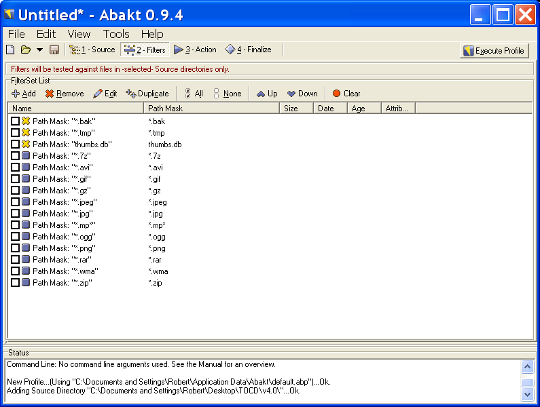This screenshot has width=540, height=407.
Task: Enable the "*.jpeg" filter checkbox
Action: tap(15, 202)
